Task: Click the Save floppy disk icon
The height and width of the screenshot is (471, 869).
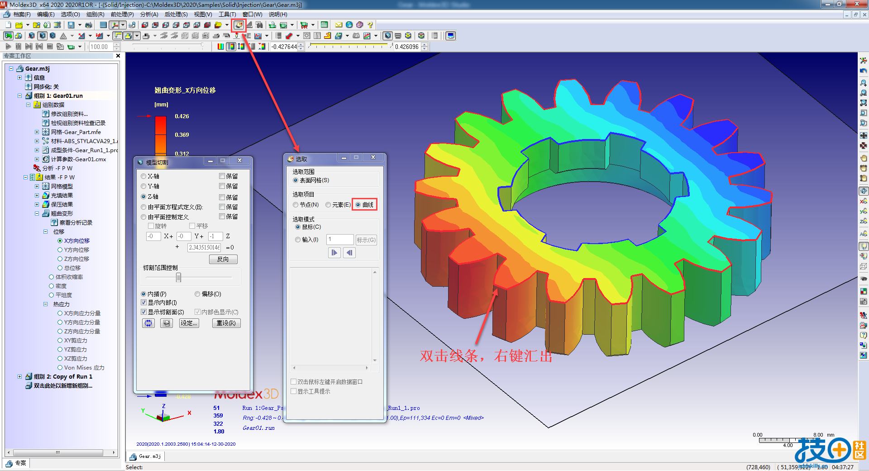Action: pos(71,25)
